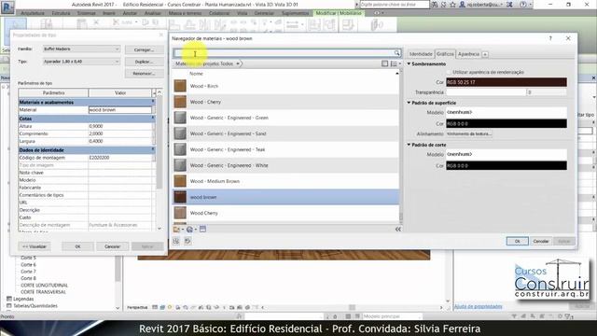Click surface pattern Modelo <nenhum> field

507,112
